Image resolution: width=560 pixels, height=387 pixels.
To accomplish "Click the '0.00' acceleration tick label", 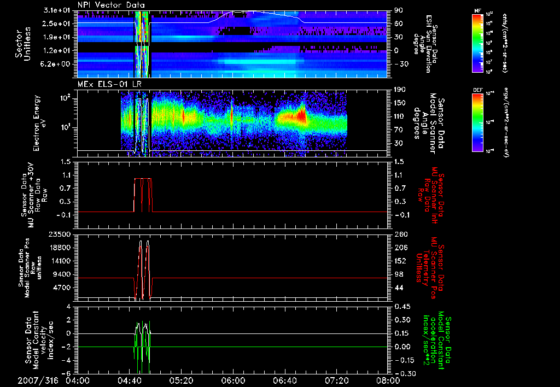I will (401, 347).
